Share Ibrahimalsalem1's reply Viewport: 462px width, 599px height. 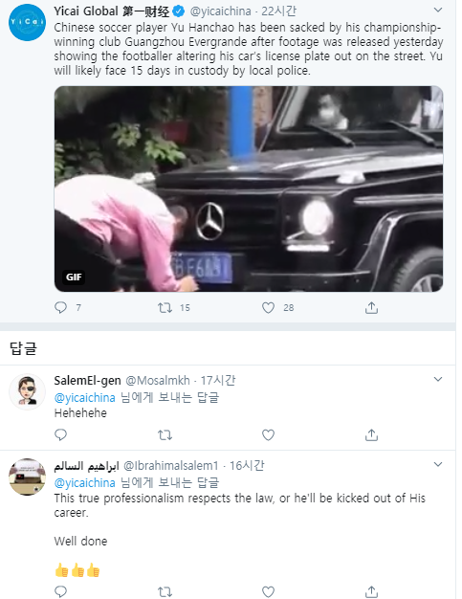coord(371,591)
